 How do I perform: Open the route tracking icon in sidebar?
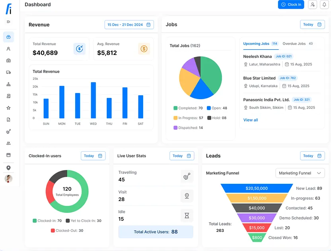(8, 131)
